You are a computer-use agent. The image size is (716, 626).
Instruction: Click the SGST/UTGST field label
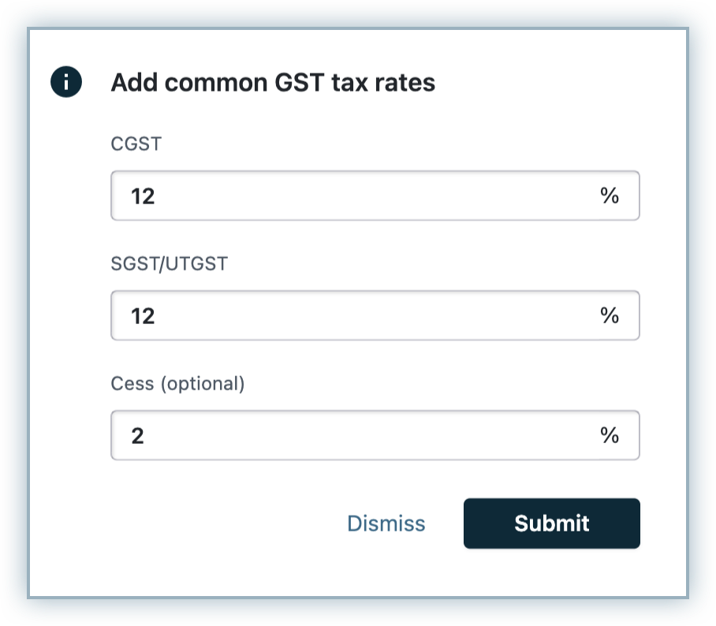tap(169, 264)
